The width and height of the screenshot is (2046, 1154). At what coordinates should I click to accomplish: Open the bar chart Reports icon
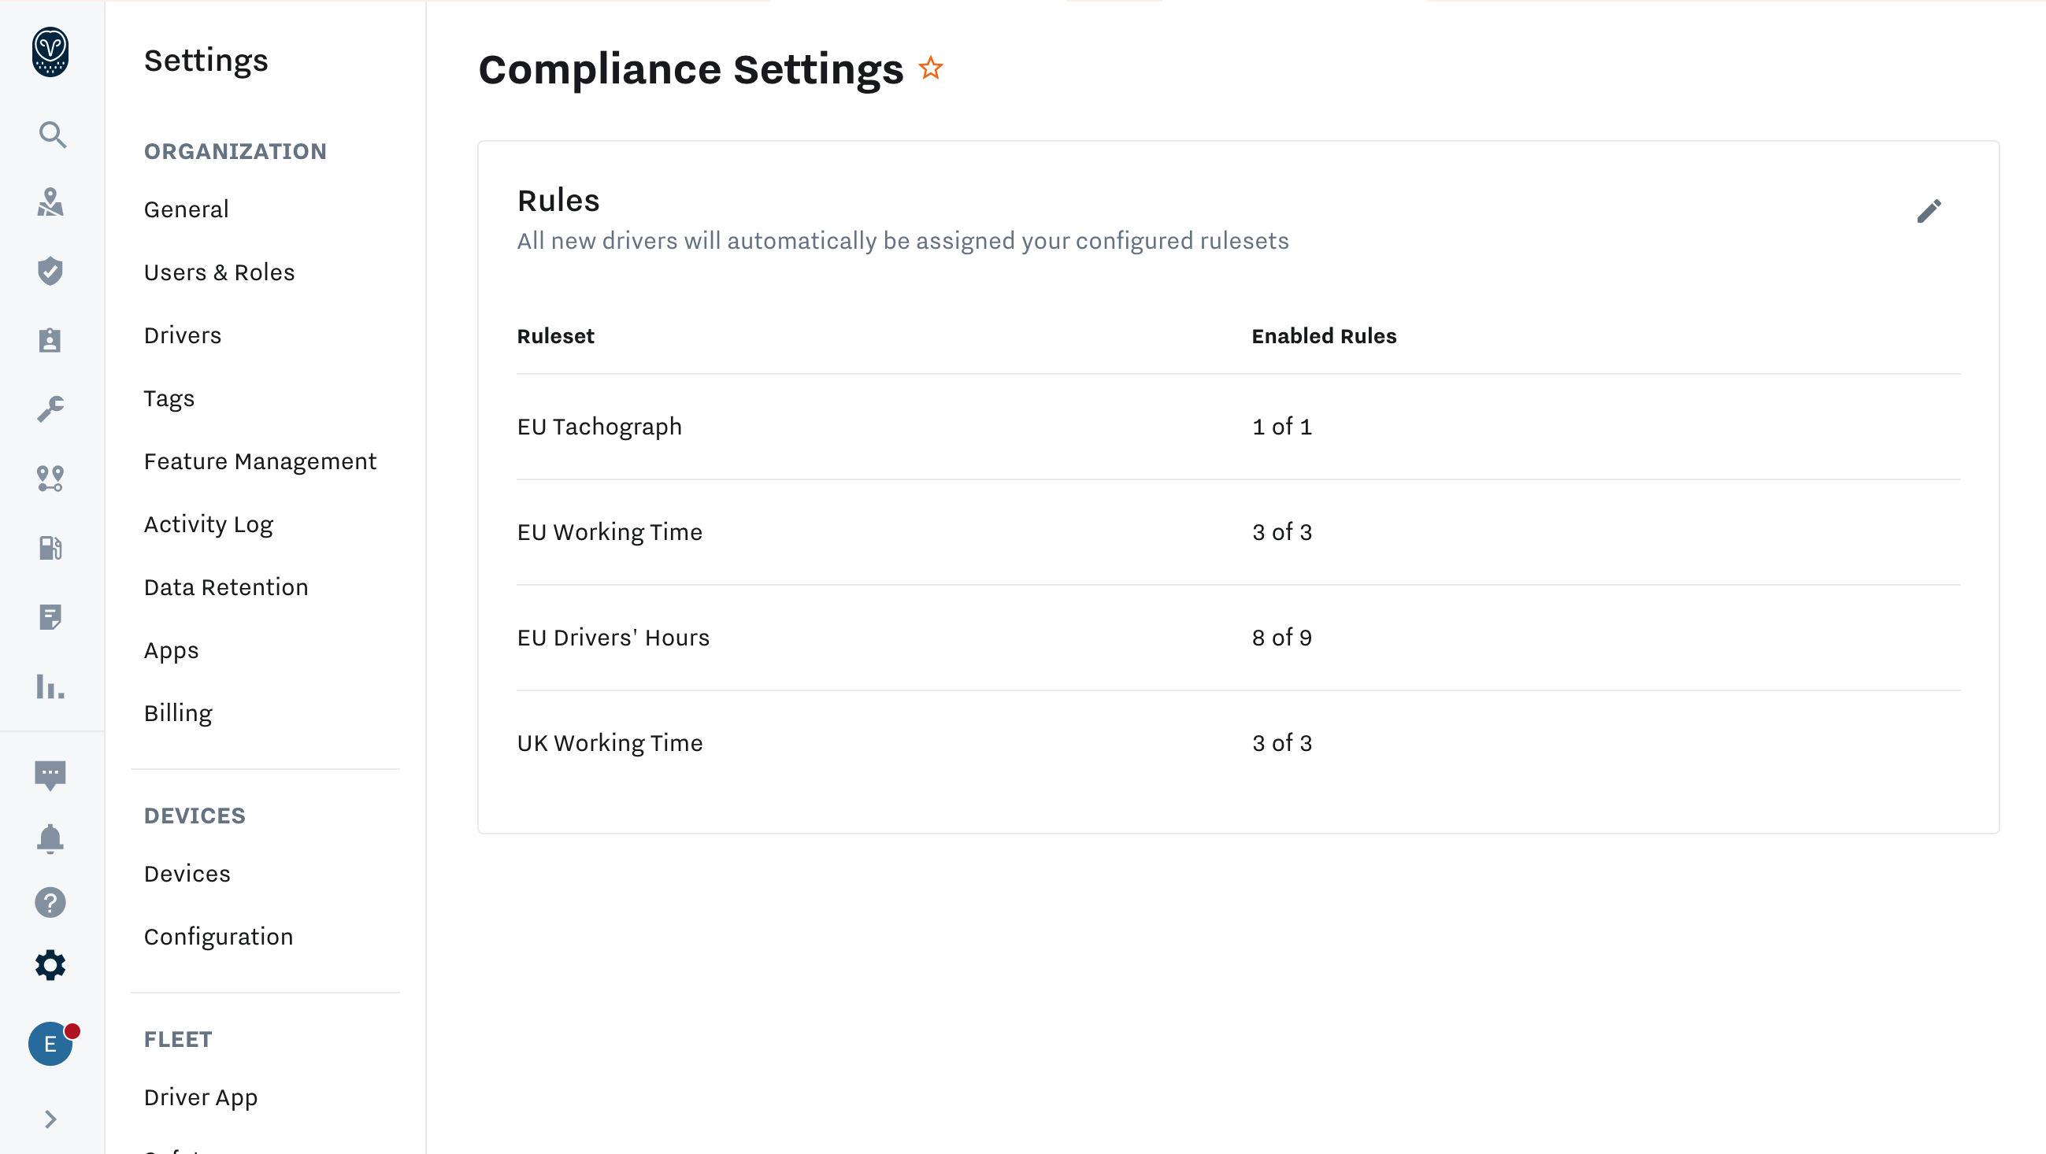pyautogui.click(x=51, y=686)
